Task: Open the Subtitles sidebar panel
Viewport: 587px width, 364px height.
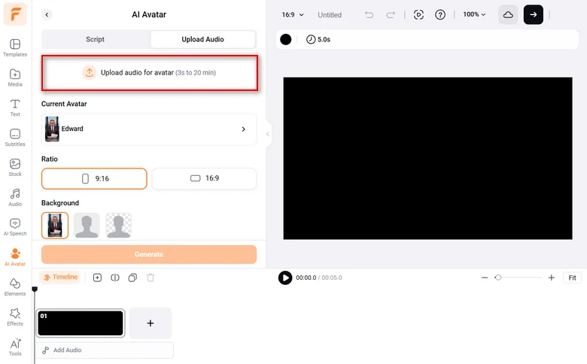Action: (15, 138)
